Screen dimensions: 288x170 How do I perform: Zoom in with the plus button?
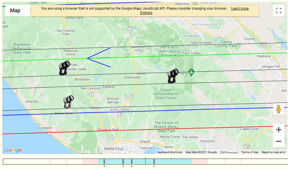point(278,129)
